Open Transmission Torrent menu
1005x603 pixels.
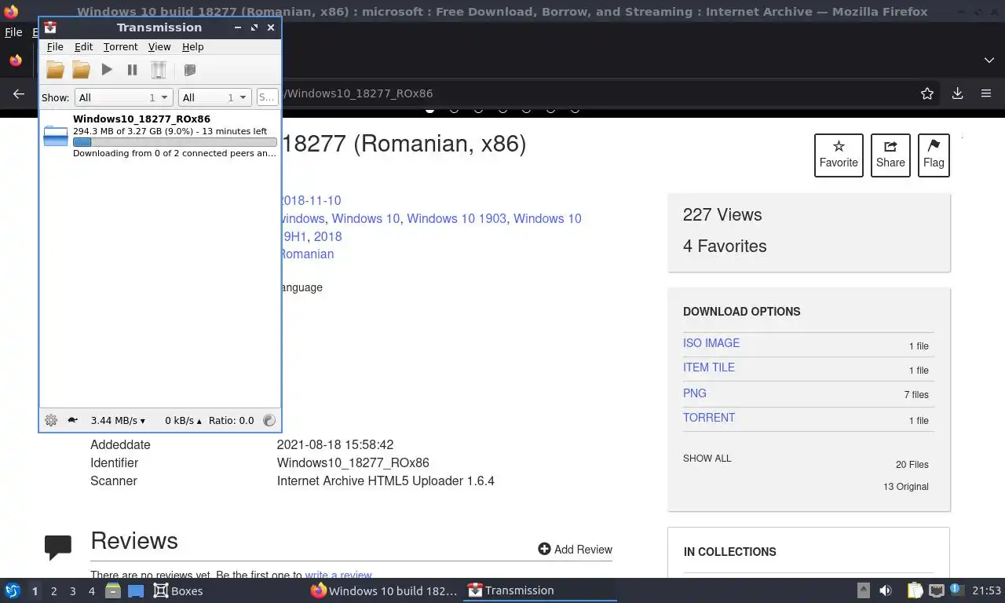click(120, 47)
